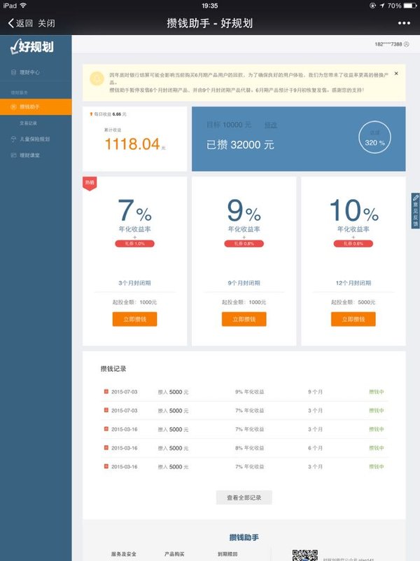Open 理财中心 in the sidebar
The height and width of the screenshot is (561, 420).
[29, 72]
